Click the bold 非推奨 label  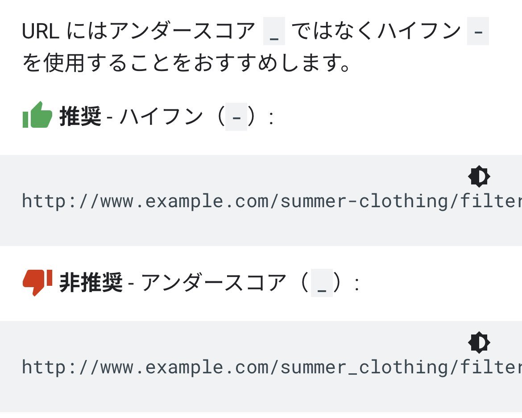click(x=91, y=283)
